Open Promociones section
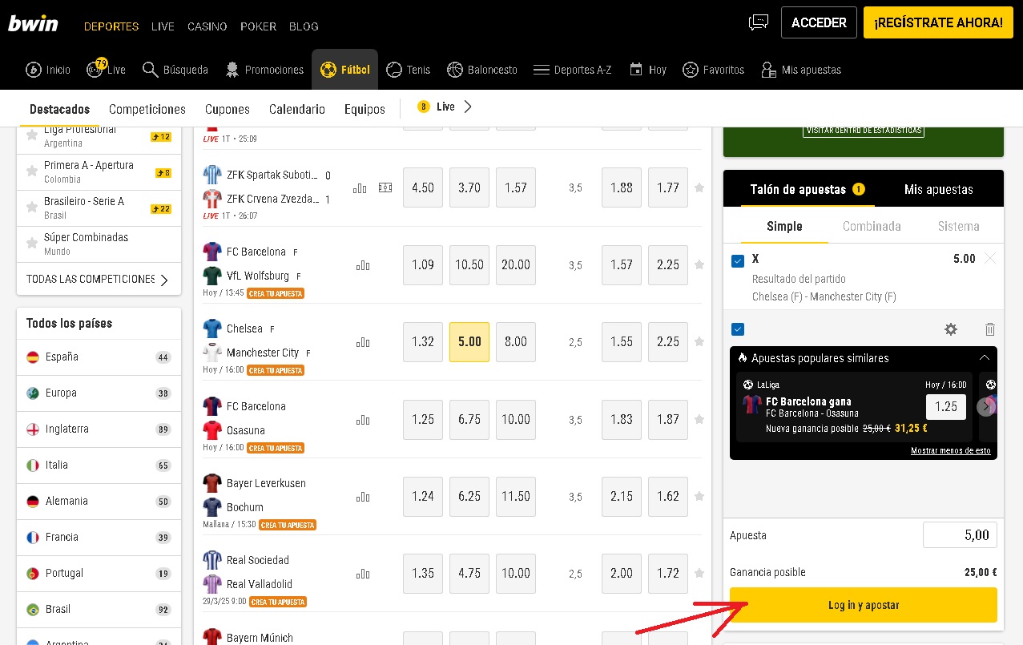1023x645 pixels. [x=264, y=70]
